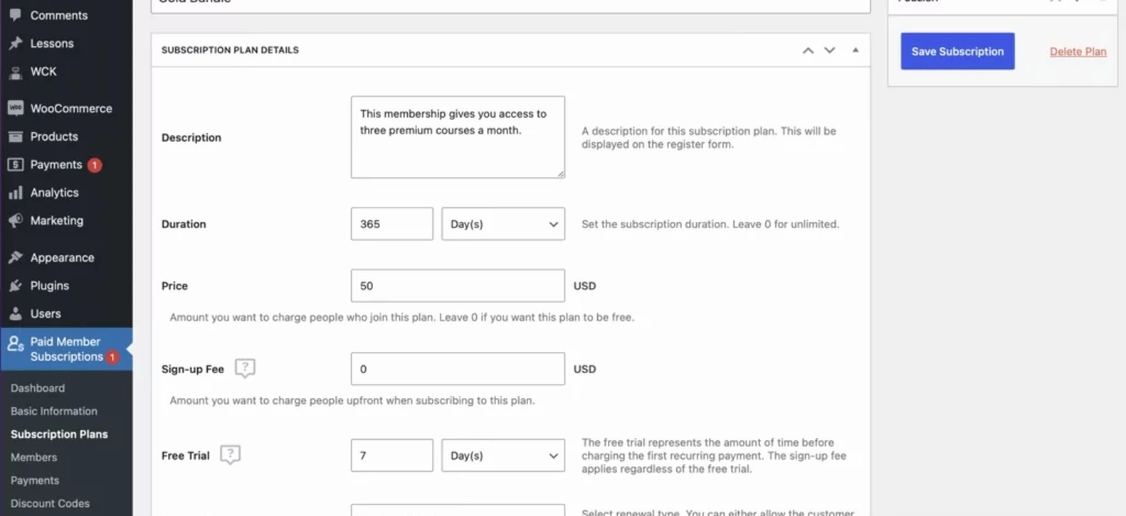Open Analytics via its bar chart icon
The image size is (1126, 516).
pyautogui.click(x=15, y=193)
